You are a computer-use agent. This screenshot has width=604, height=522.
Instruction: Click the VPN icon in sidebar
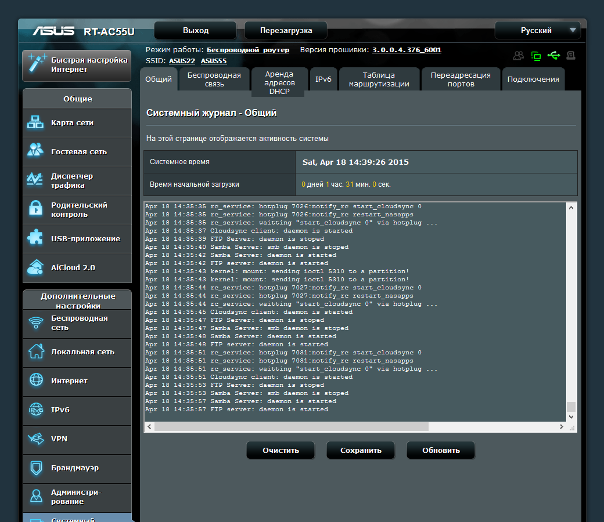[35, 438]
